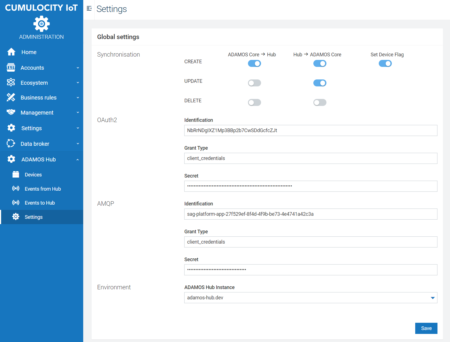Expand the Data broker chevron
Image resolution: width=450 pixels, height=342 pixels.
click(78, 144)
